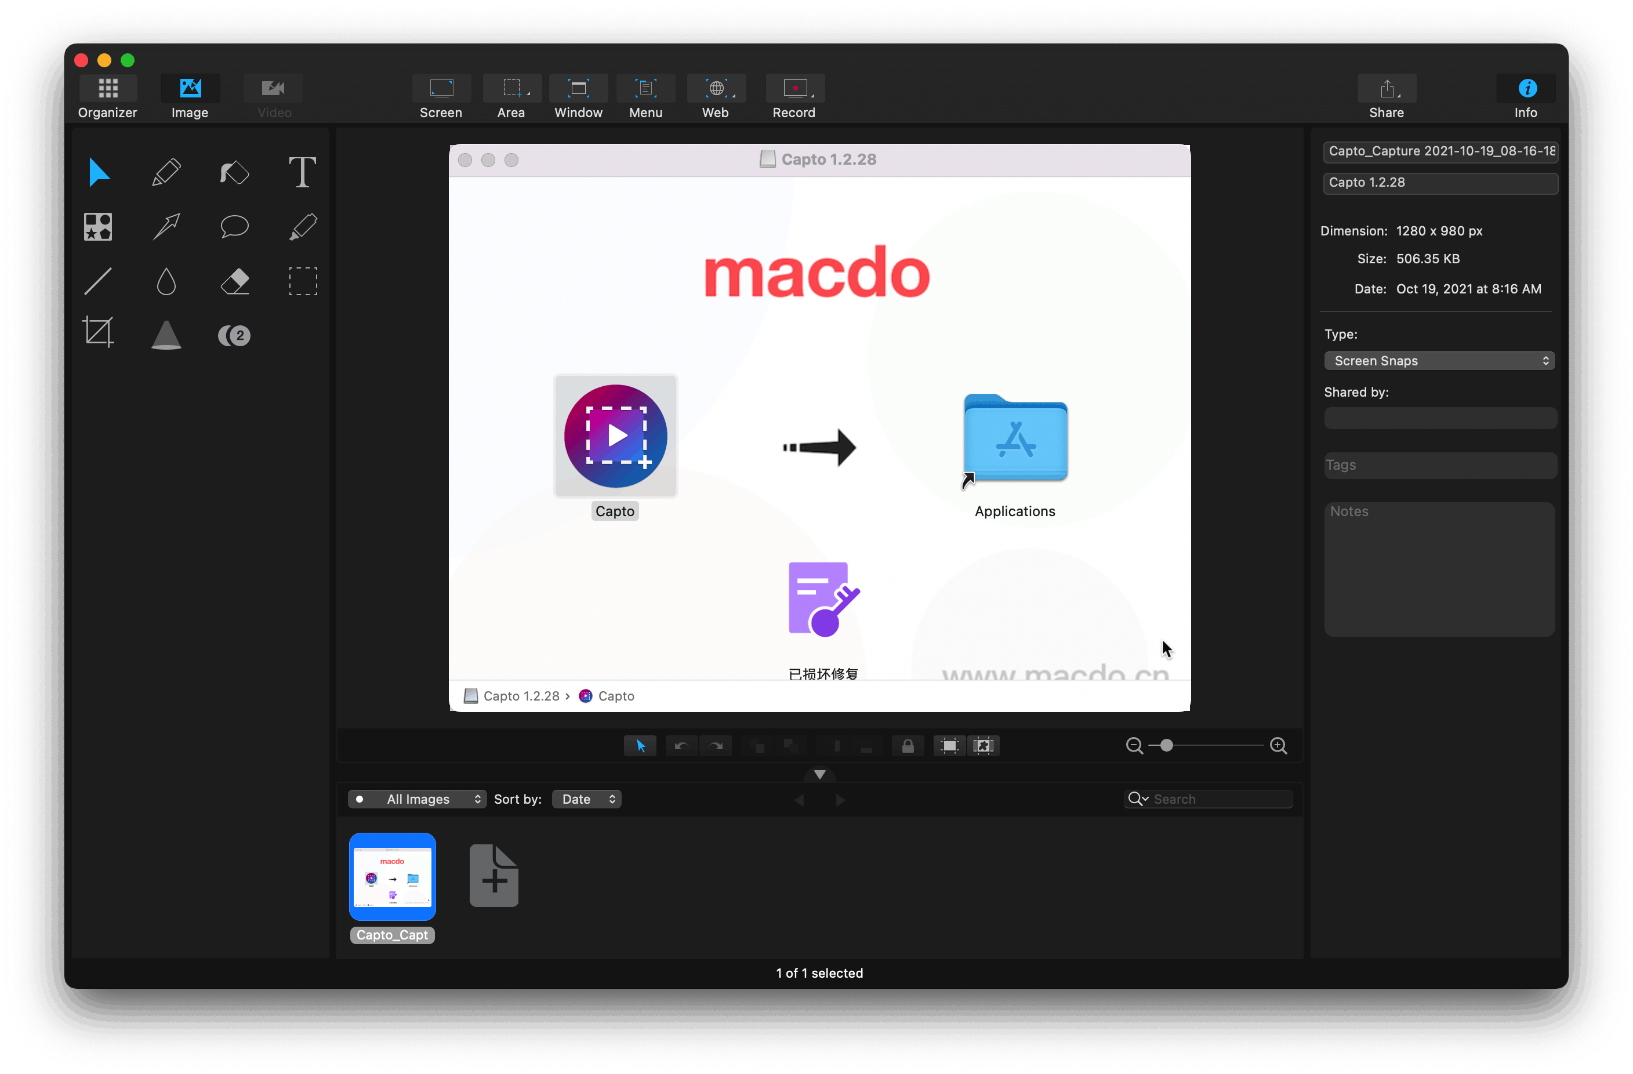Open the Share menu
This screenshot has width=1633, height=1074.
click(x=1387, y=97)
